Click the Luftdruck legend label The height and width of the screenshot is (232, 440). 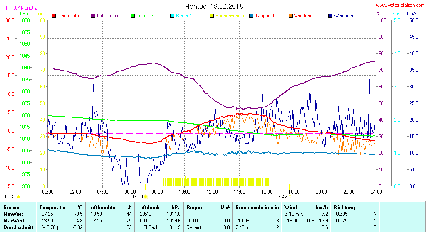pyautogui.click(x=146, y=16)
